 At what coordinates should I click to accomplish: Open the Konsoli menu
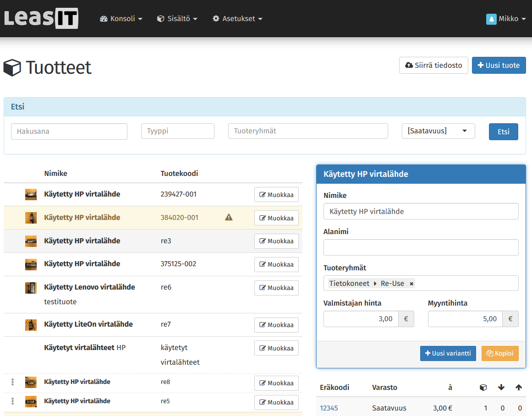click(121, 19)
